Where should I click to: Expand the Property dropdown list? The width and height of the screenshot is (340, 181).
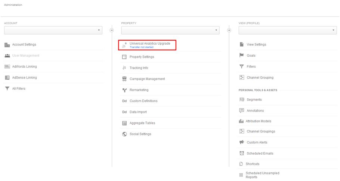pyautogui.click(x=170, y=30)
